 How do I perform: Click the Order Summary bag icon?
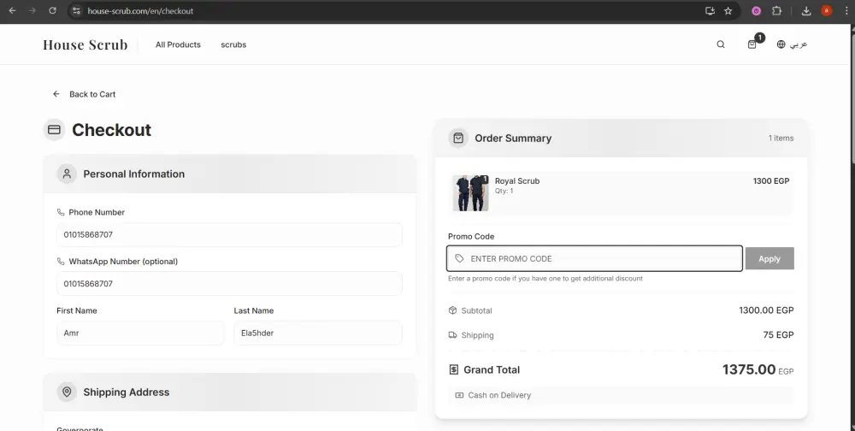458,138
